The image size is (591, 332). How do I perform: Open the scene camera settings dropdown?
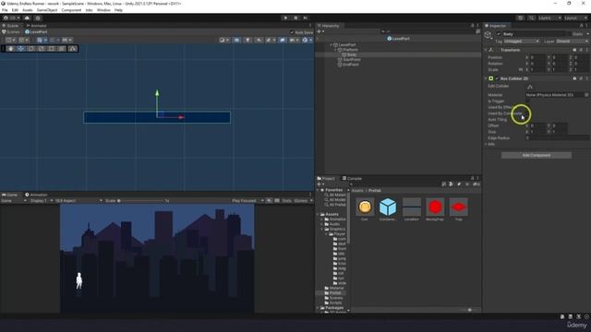pyautogui.click(x=294, y=40)
